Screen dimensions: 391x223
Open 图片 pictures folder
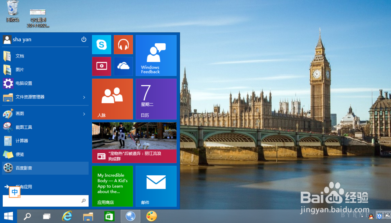(x=45, y=70)
